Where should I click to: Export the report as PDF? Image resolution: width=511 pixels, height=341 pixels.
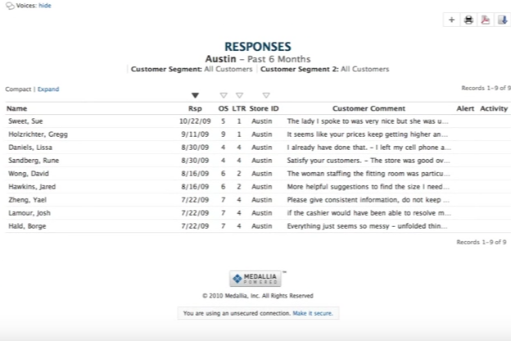point(486,20)
